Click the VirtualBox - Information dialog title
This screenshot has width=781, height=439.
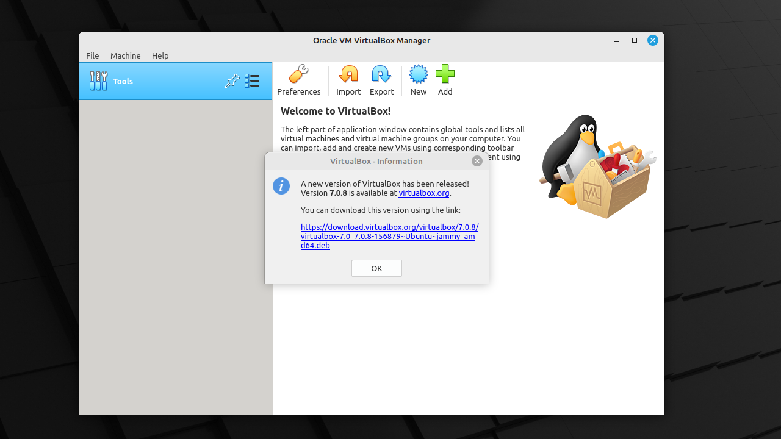pyautogui.click(x=376, y=161)
